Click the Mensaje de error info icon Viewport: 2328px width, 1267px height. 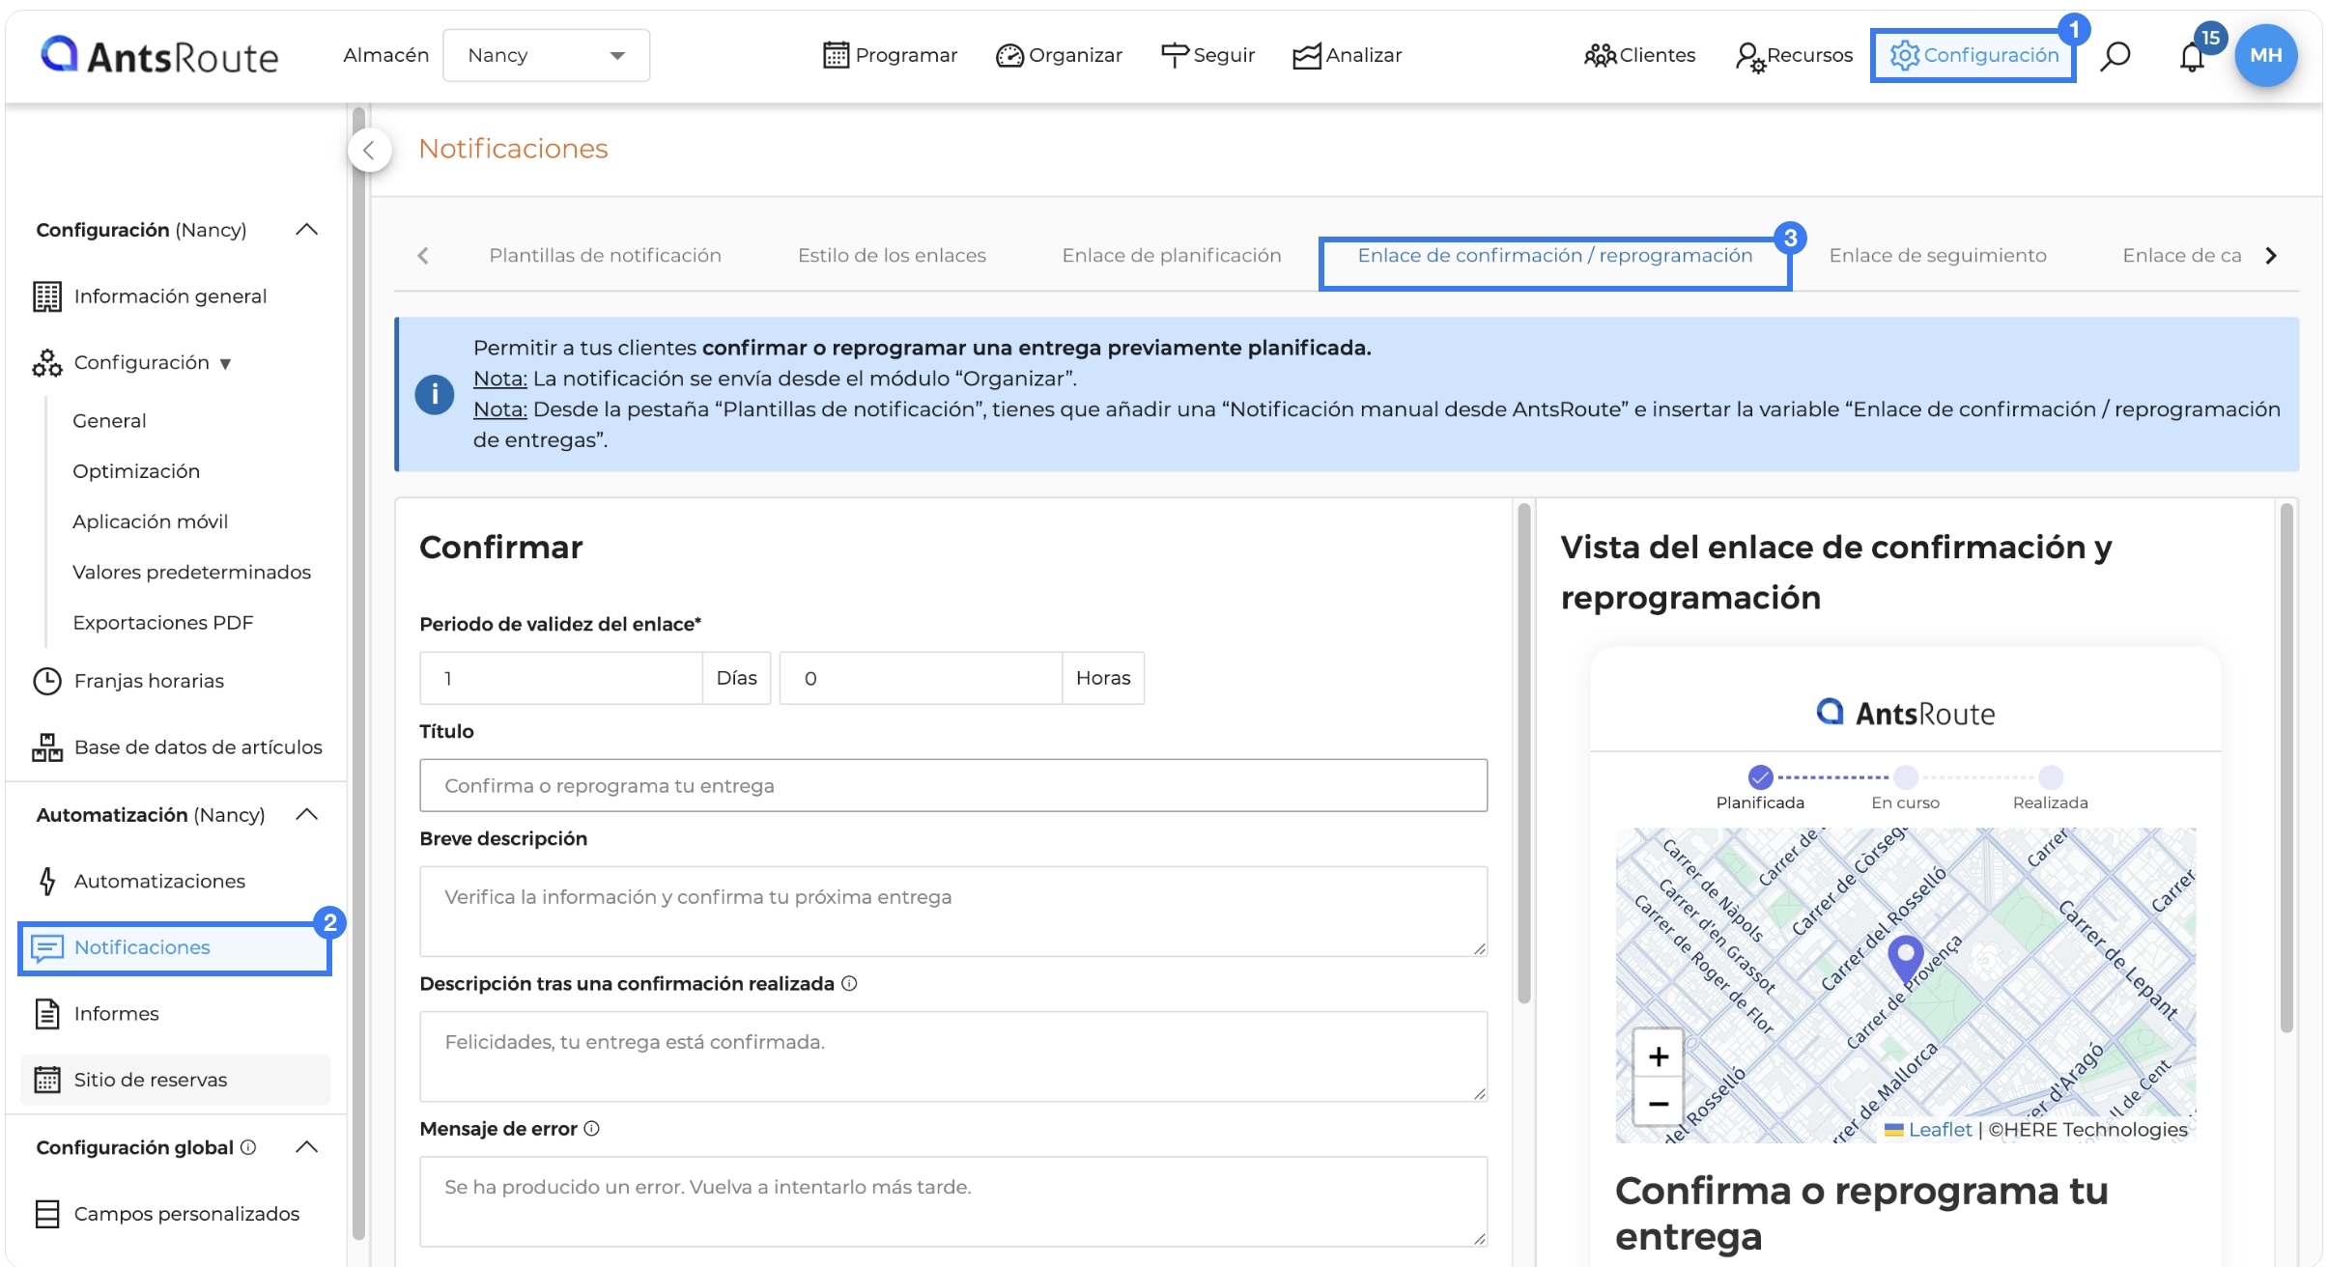click(592, 1128)
